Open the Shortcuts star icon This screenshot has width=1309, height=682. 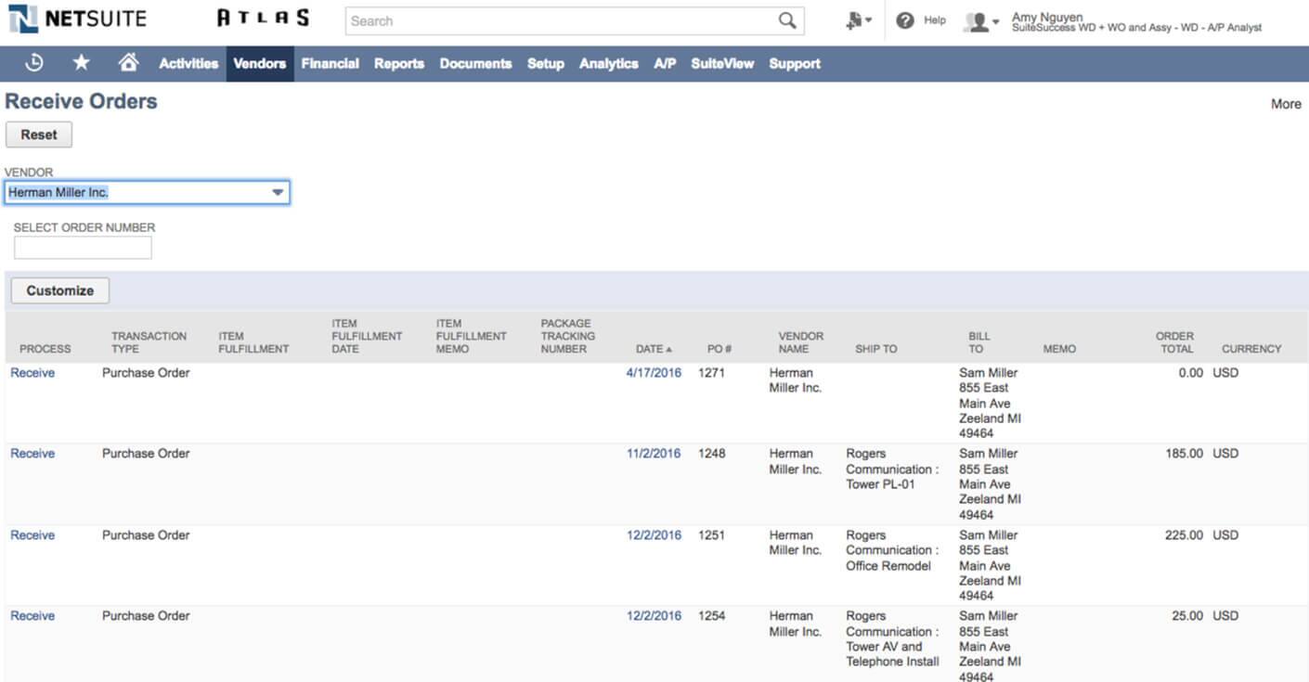pos(82,63)
